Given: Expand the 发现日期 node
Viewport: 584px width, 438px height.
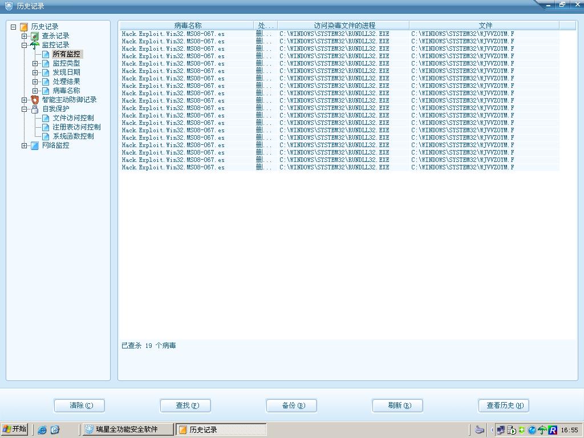Looking at the screenshot, I should 35,72.
